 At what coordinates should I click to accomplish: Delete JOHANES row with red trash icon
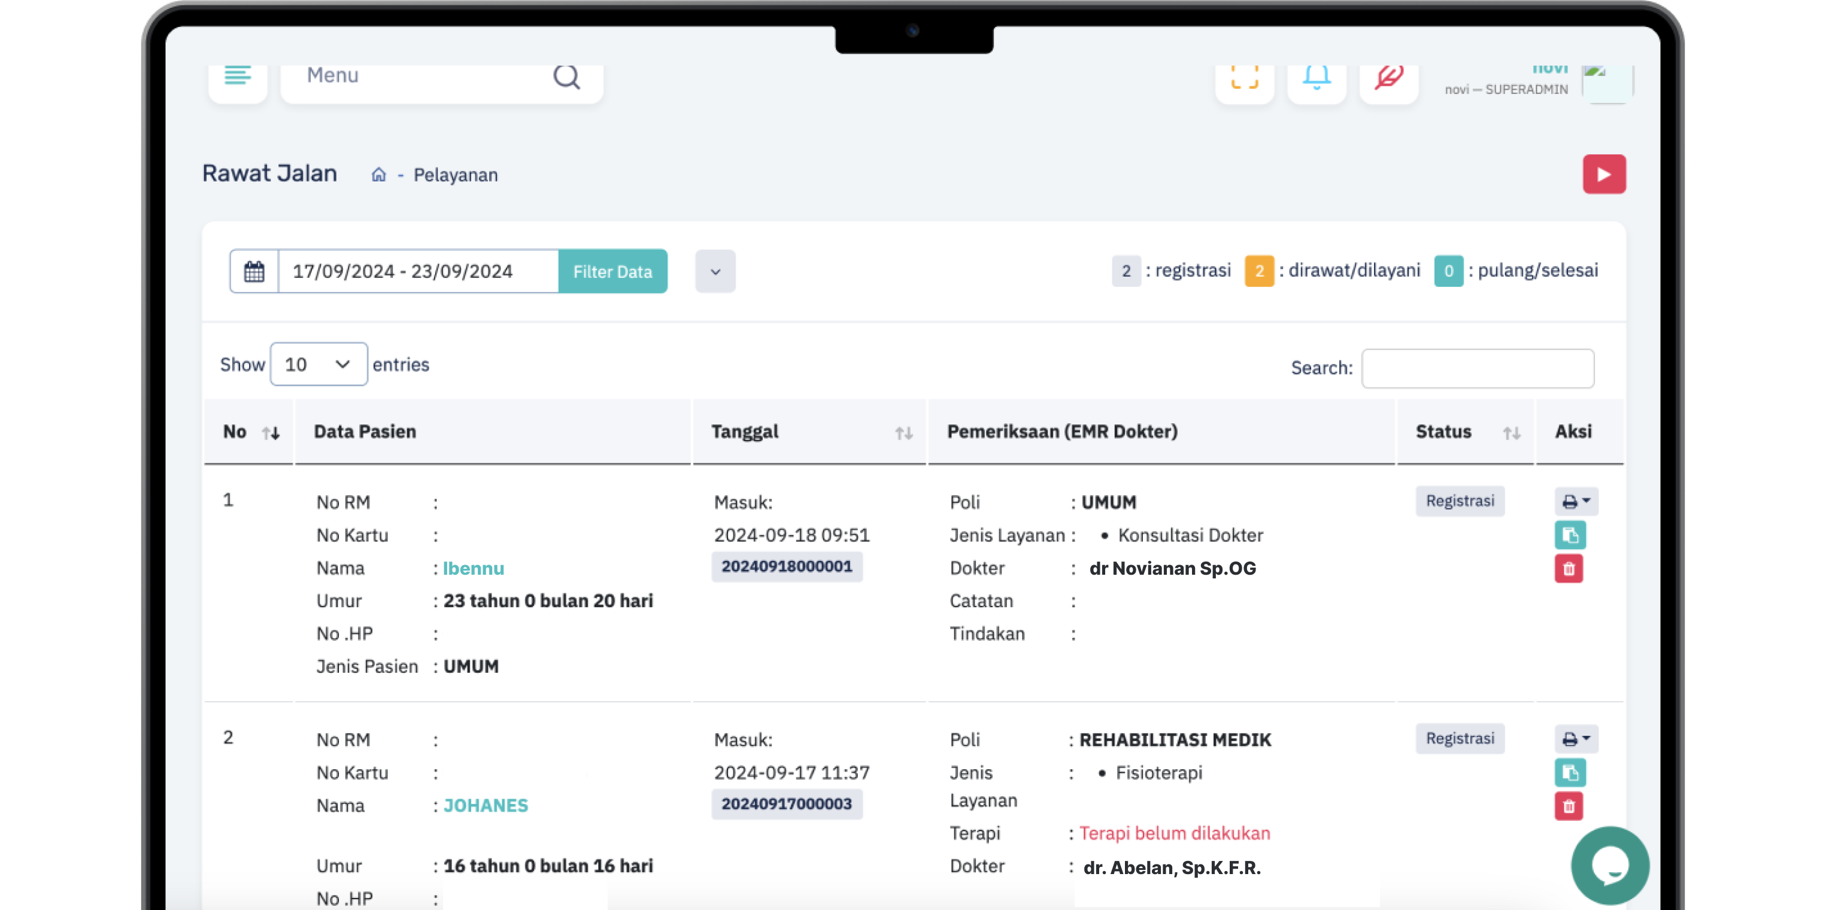pyautogui.click(x=1569, y=806)
